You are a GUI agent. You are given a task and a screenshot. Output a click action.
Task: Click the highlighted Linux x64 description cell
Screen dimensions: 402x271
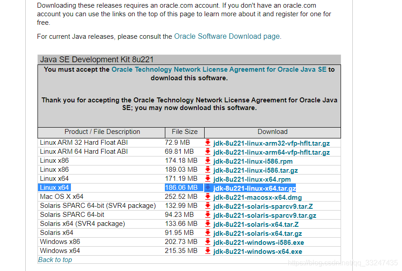(54, 188)
